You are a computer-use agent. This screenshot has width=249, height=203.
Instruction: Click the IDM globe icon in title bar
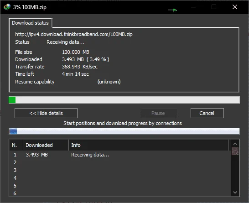point(7,7)
